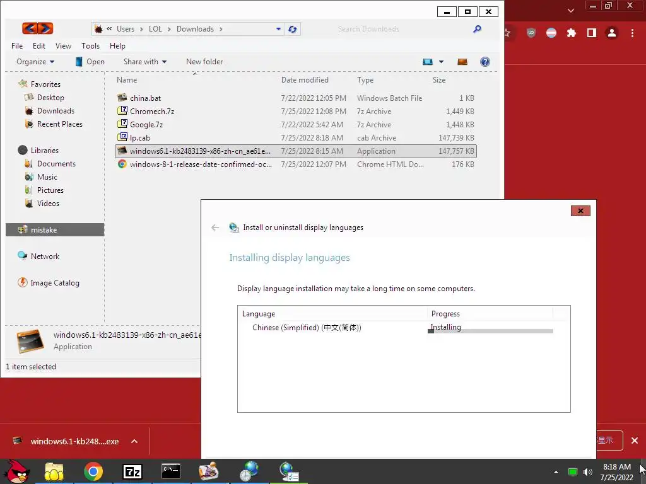Click the LOL breadcrumb in address bar
This screenshot has height=484, width=646.
(155, 29)
